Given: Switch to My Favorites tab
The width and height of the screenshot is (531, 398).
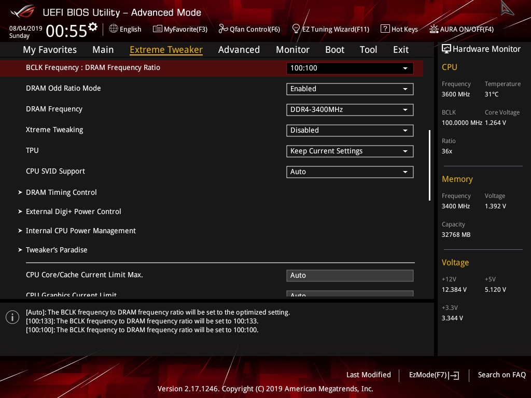Looking at the screenshot, I should (50, 50).
